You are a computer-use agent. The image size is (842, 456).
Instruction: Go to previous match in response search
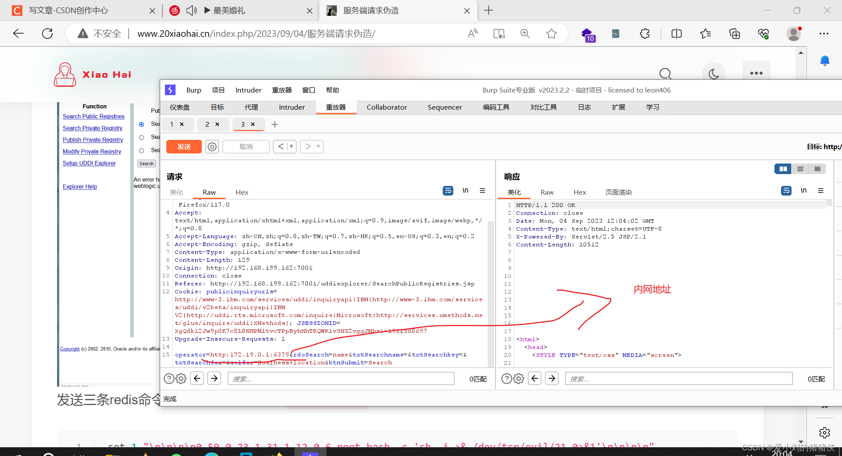(535, 378)
